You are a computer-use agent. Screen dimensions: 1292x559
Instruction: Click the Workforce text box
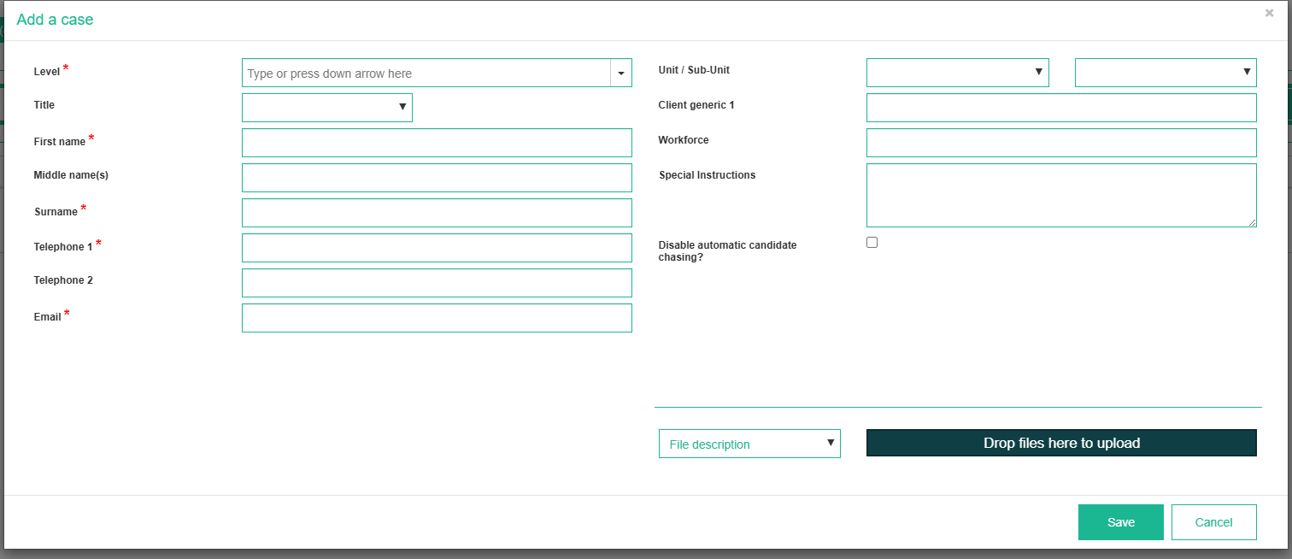(1061, 143)
